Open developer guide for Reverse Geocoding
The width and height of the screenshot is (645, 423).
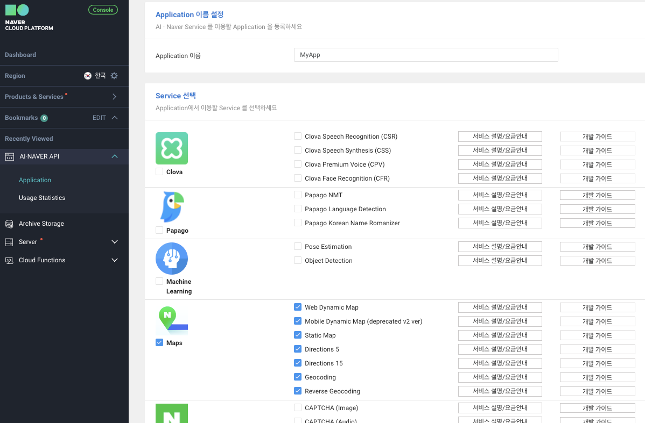pos(597,391)
